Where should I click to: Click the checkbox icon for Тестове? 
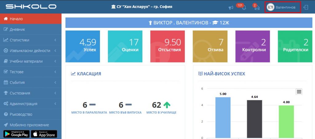[6, 72]
